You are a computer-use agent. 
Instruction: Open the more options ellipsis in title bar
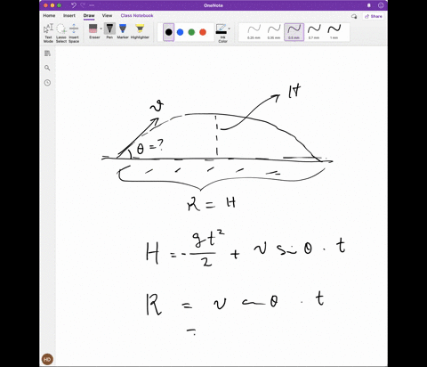tap(92, 5)
